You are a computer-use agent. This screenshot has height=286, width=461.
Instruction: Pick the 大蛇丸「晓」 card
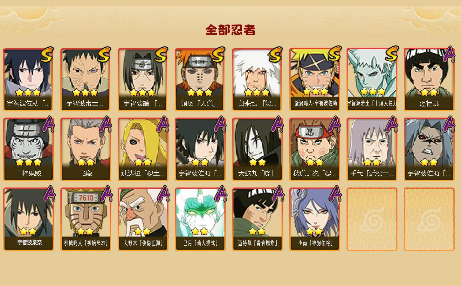(257, 149)
